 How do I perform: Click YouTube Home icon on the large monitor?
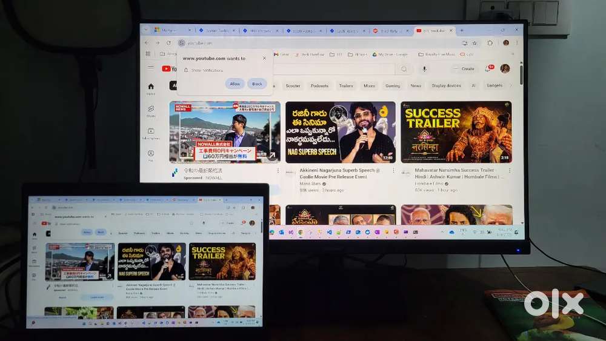(x=151, y=87)
